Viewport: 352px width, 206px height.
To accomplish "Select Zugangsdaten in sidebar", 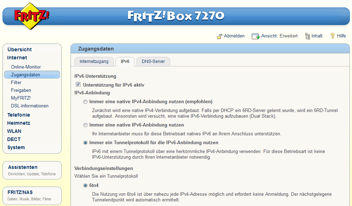I will coord(32,75).
